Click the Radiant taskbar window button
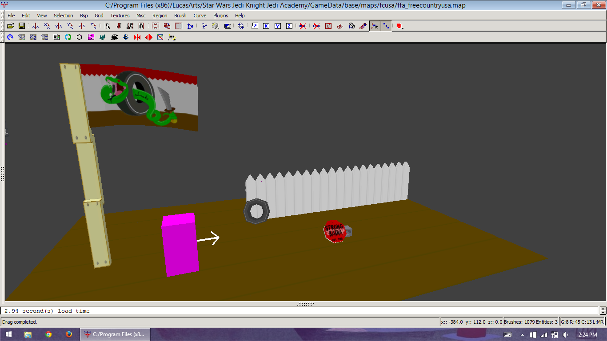The height and width of the screenshot is (341, 607). [115, 334]
